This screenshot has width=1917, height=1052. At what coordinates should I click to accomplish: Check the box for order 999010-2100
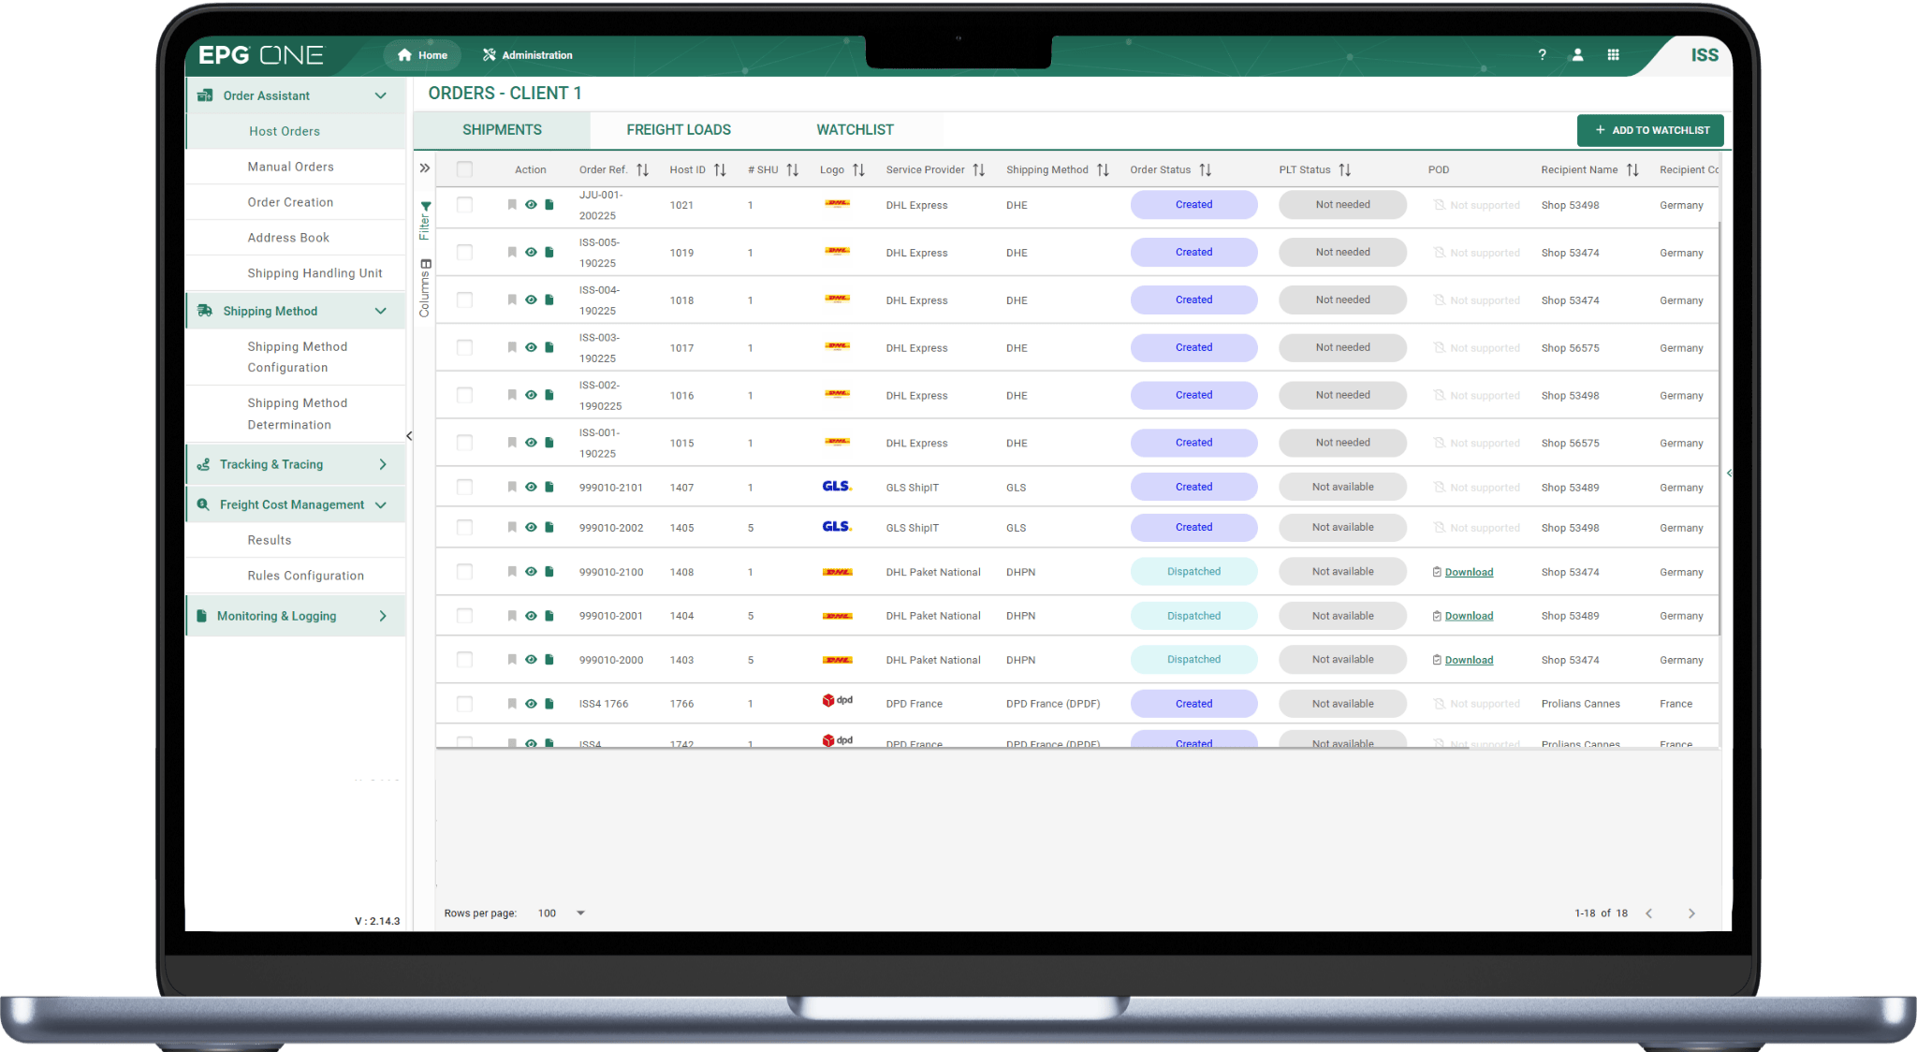[464, 572]
